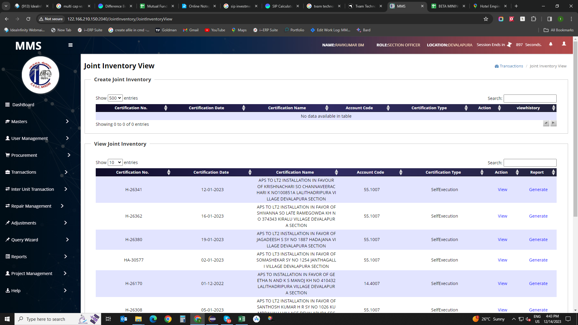
Task: Open Gmail bookmark
Action: 191,30
